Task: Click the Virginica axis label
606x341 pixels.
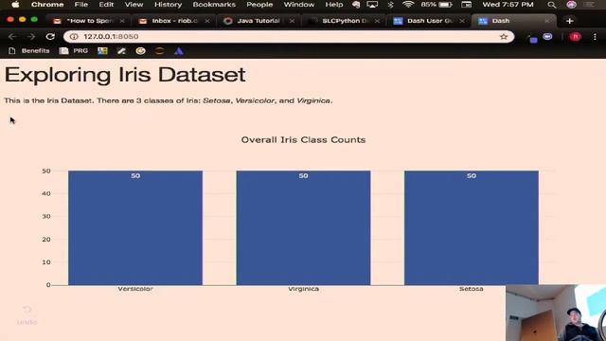Action: [303, 289]
